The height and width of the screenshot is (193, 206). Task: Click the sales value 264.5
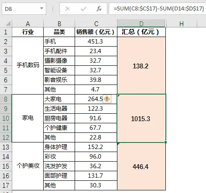click(95, 99)
